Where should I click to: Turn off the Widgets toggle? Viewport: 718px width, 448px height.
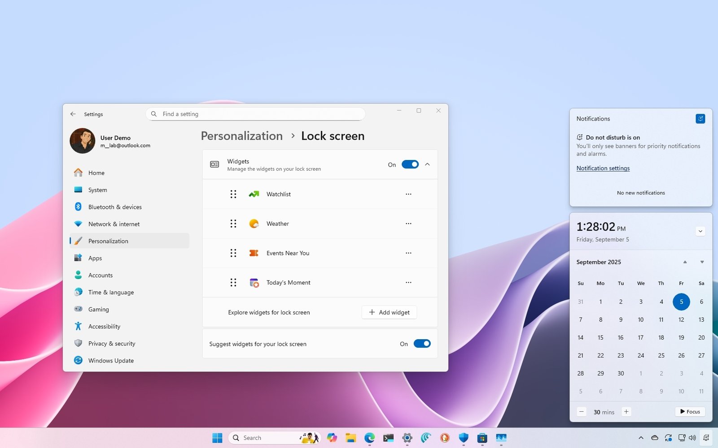(x=410, y=164)
